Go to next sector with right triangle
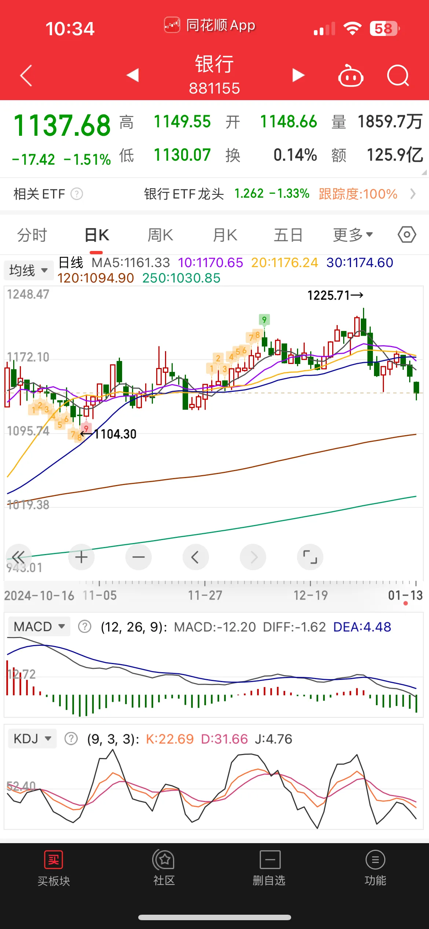Viewport: 429px width, 929px height. pos(298,75)
